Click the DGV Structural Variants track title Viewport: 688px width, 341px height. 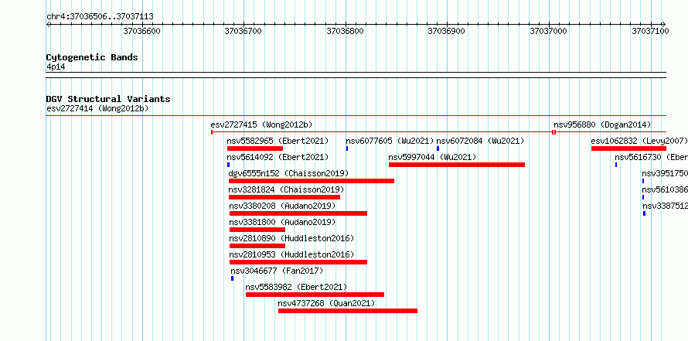(108, 99)
